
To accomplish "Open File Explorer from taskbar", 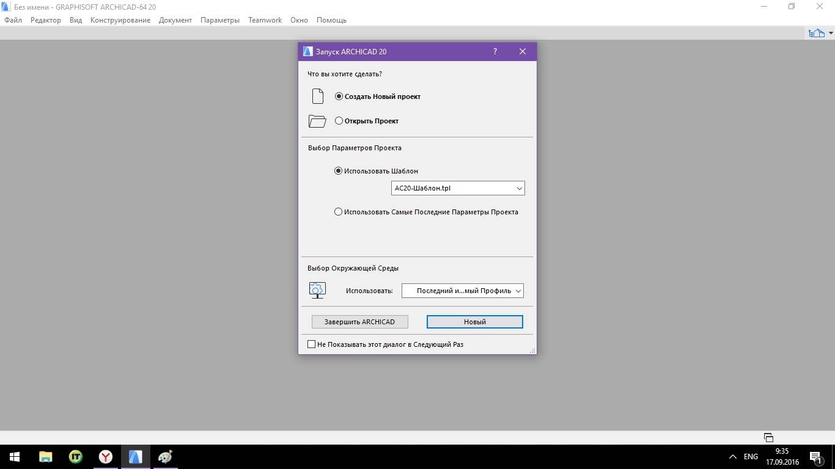I will pos(46,457).
